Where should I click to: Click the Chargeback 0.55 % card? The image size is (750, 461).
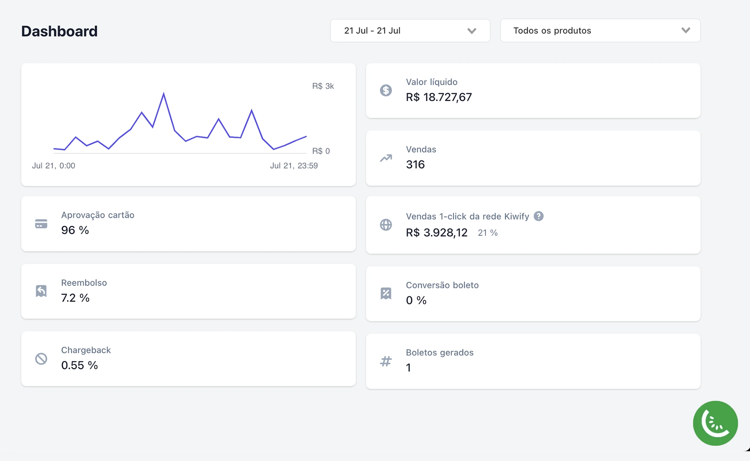188,358
